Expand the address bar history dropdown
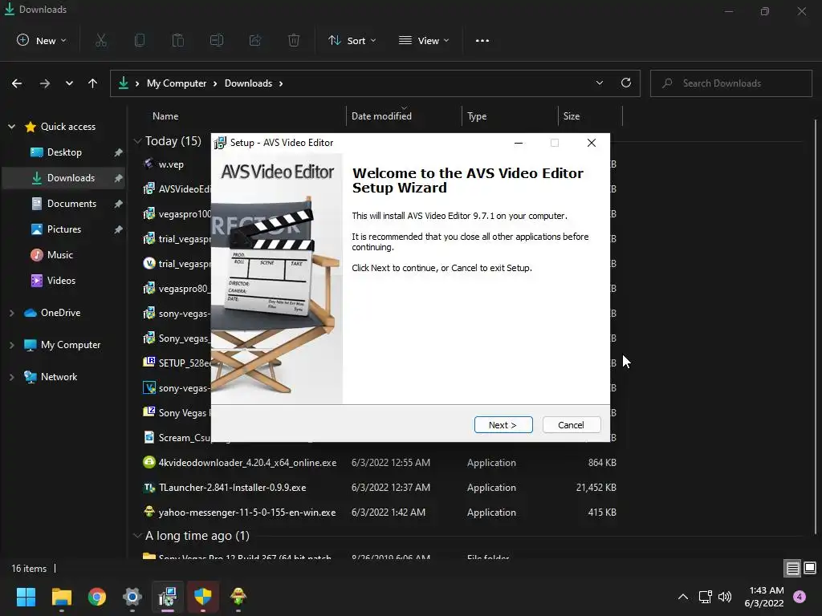The image size is (822, 616). [x=599, y=83]
